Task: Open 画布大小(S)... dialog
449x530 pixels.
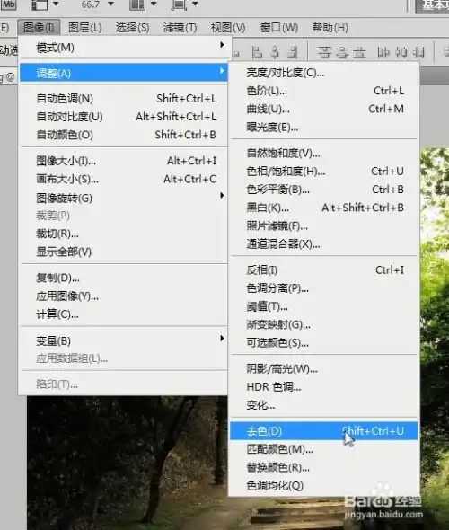Action: click(x=124, y=179)
